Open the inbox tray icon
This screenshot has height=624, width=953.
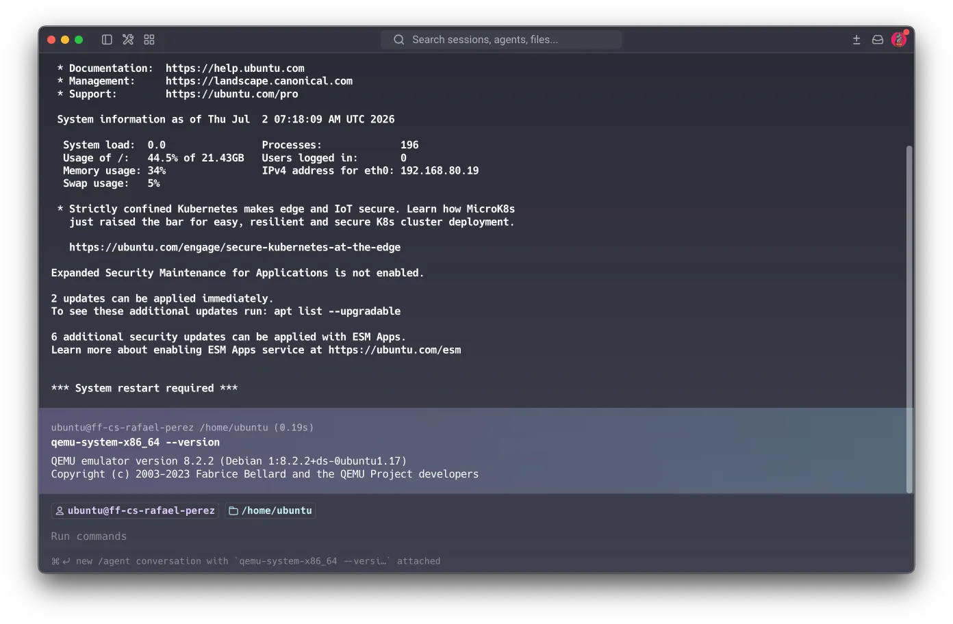878,40
